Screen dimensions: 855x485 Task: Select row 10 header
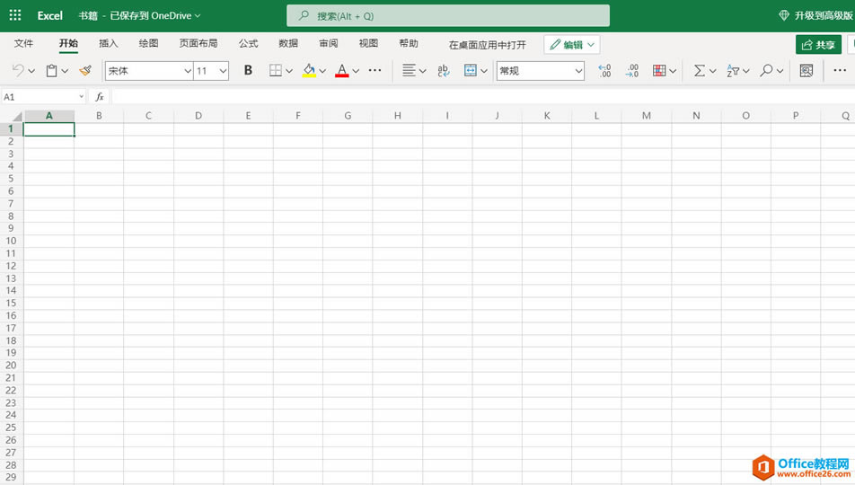point(11,241)
